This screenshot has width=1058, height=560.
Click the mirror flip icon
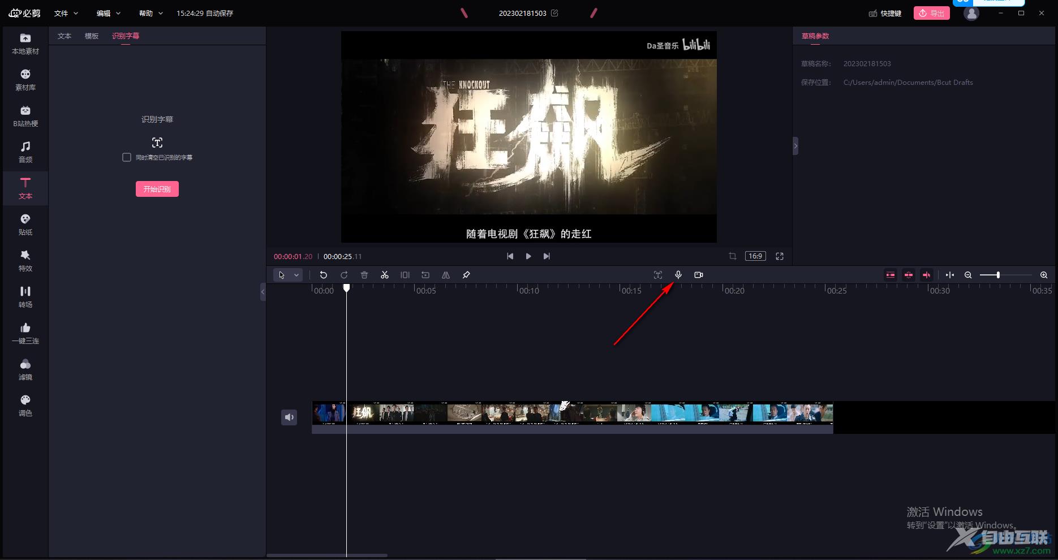[446, 275]
